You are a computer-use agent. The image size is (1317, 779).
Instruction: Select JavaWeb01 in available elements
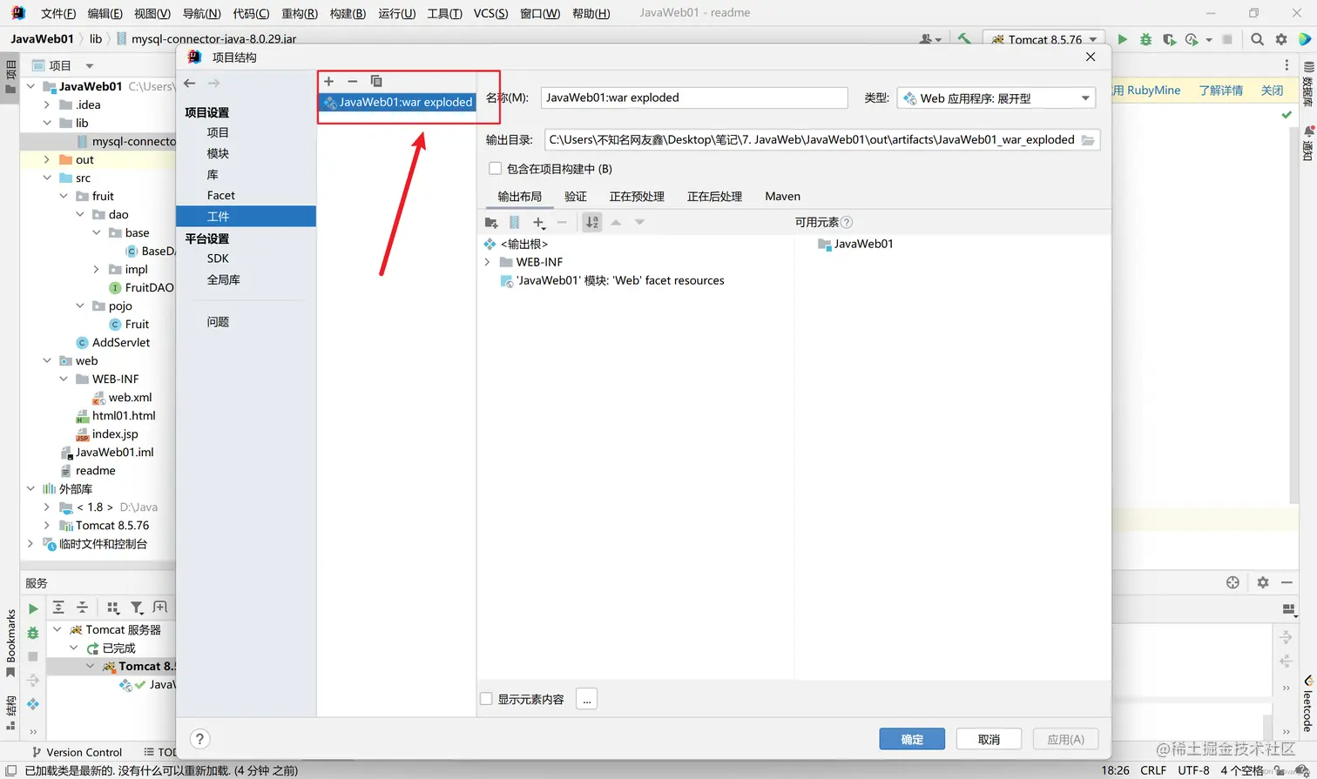[x=855, y=244]
